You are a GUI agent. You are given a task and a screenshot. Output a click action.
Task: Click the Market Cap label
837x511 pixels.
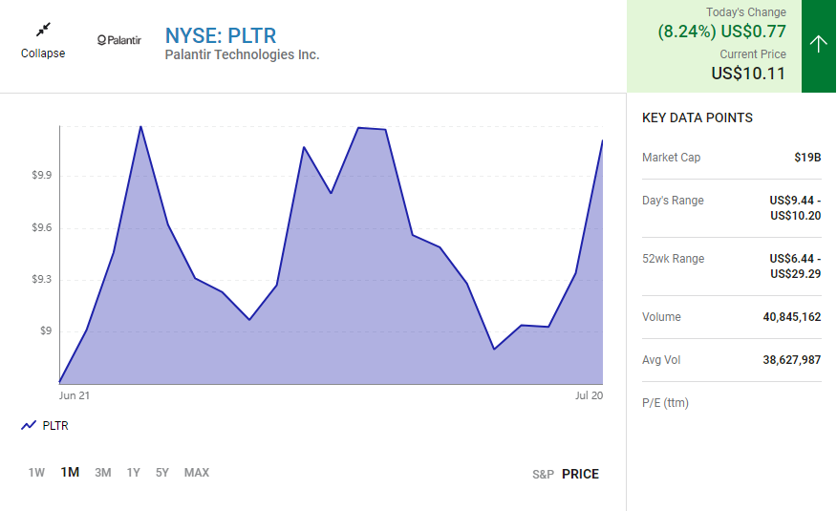tap(671, 158)
